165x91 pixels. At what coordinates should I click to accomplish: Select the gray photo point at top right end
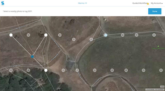coord(154,35)
